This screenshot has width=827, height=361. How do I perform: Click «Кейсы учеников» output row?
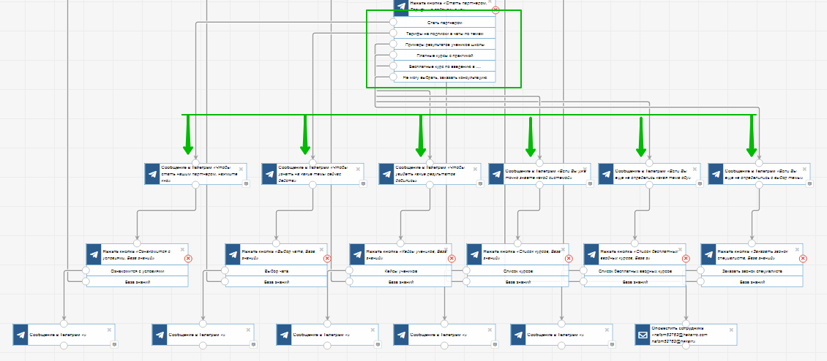pyautogui.click(x=400, y=270)
